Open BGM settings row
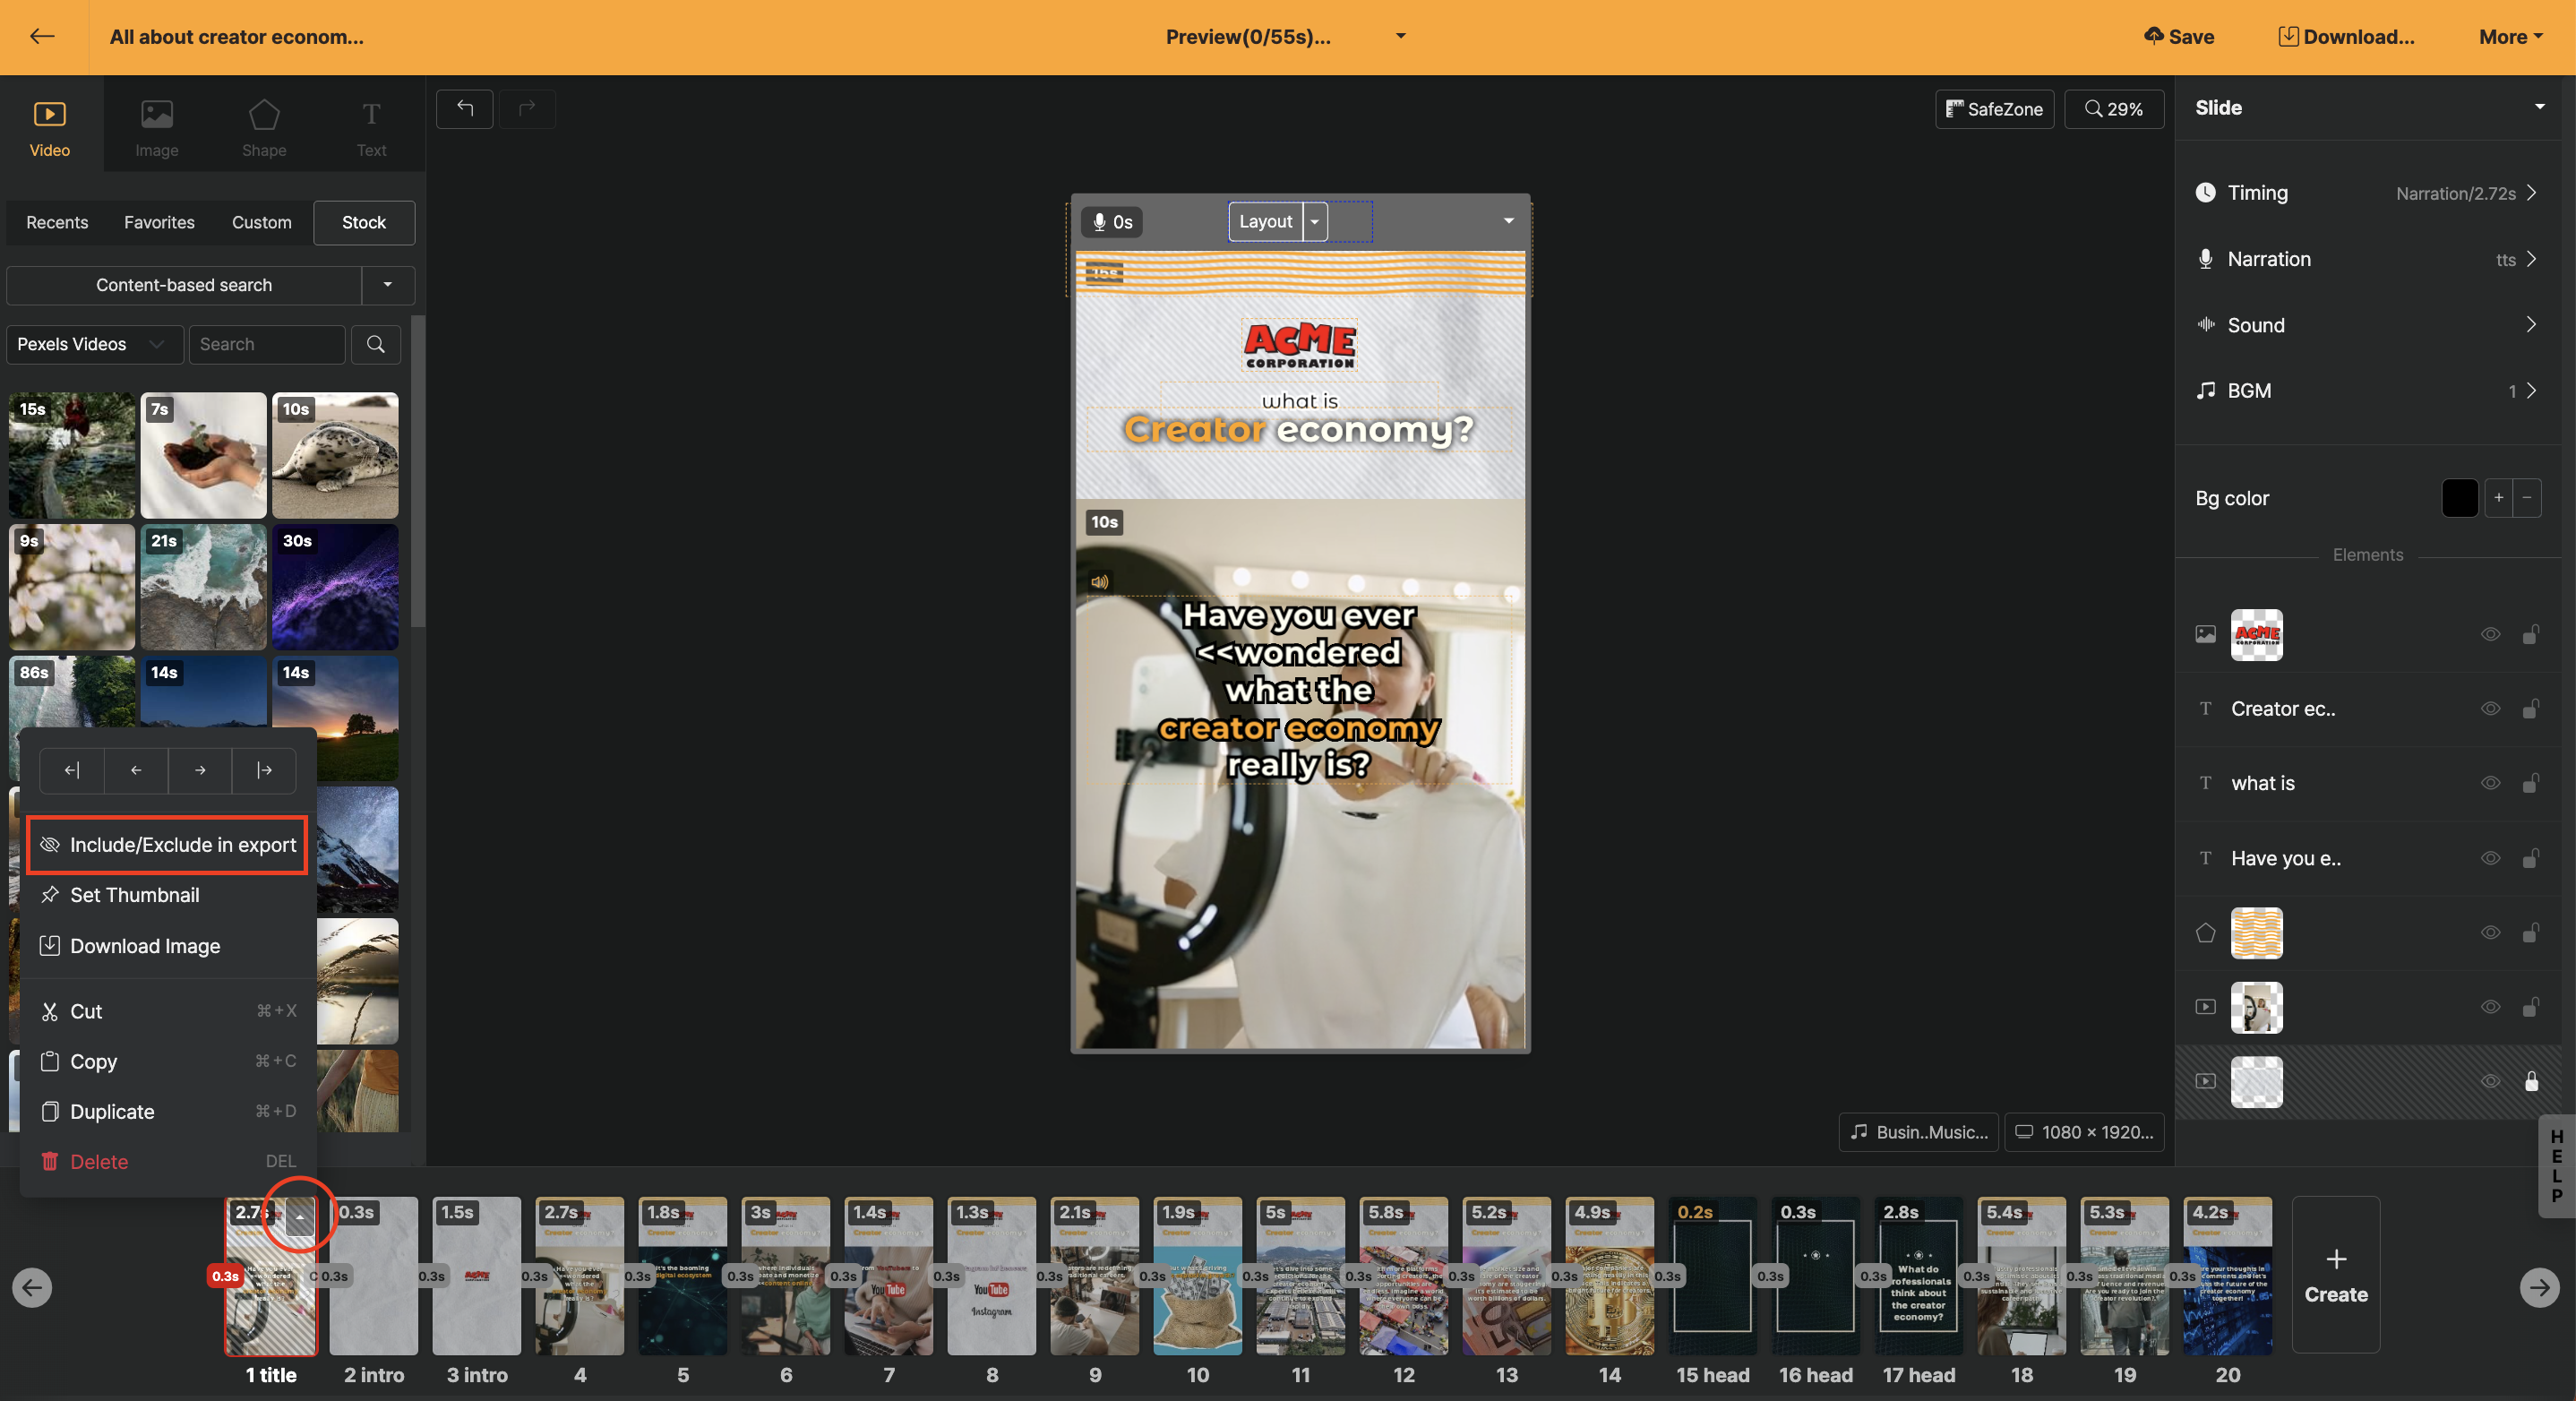This screenshot has height=1401, width=2576. coord(2367,391)
